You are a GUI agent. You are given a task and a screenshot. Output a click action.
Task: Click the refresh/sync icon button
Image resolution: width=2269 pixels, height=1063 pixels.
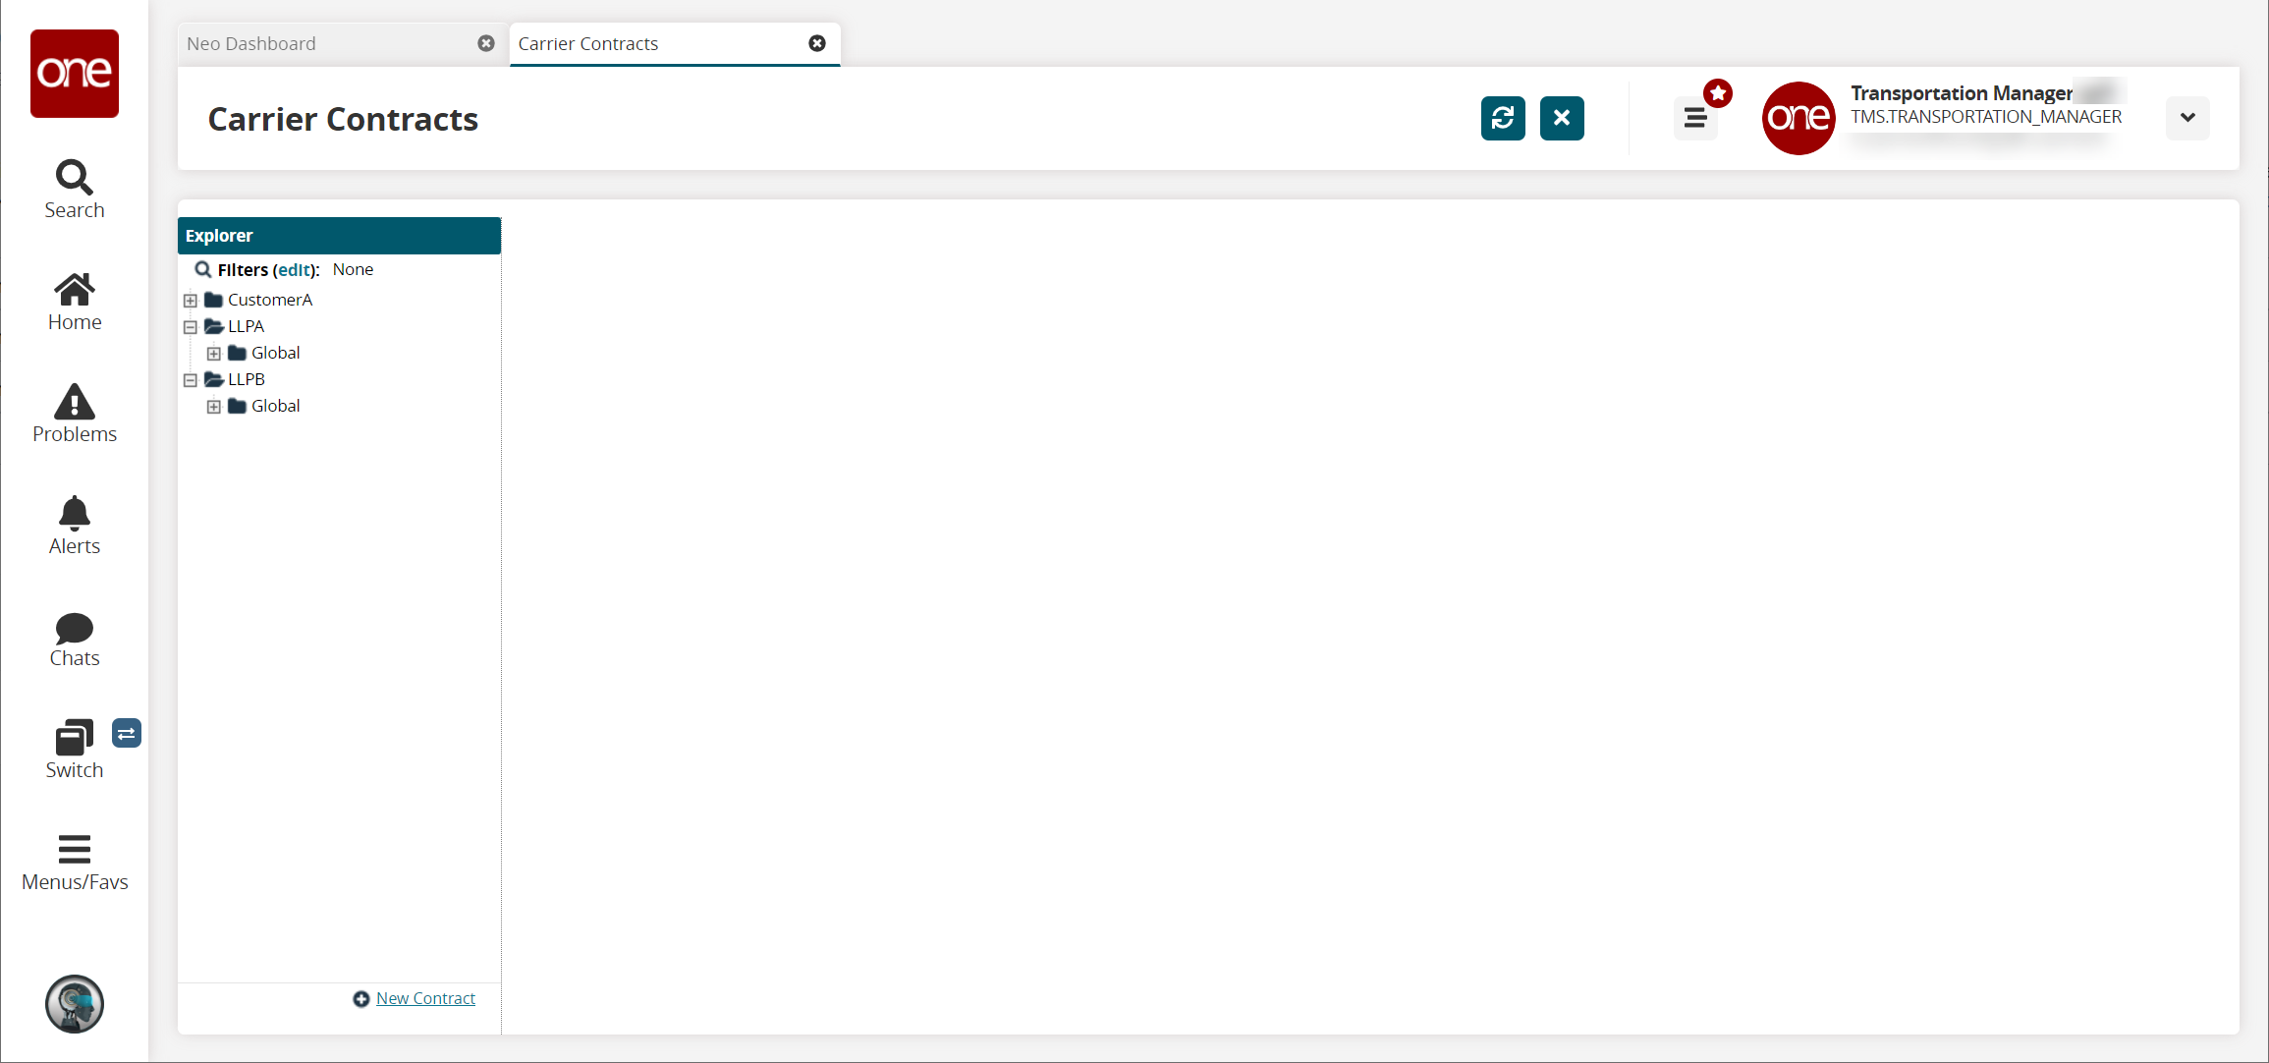coord(1504,117)
